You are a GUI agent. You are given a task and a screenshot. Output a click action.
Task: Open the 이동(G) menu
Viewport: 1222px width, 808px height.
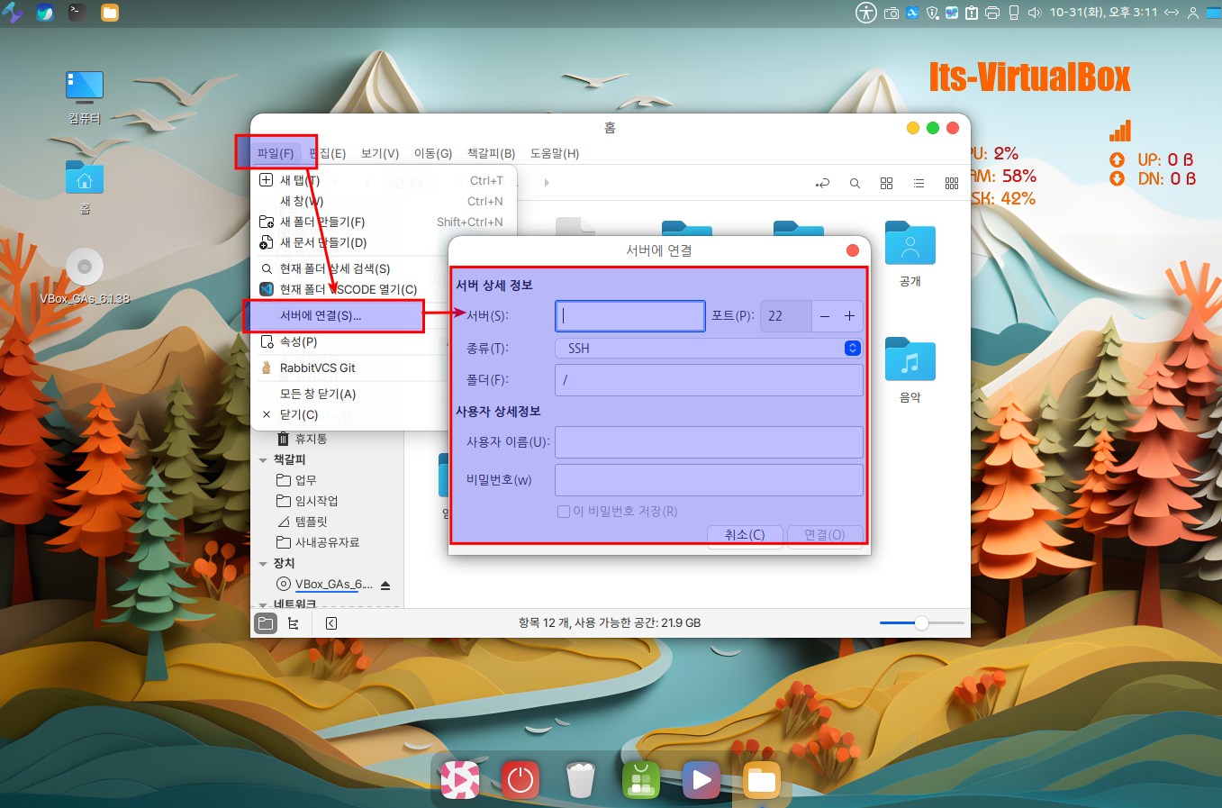click(x=433, y=153)
